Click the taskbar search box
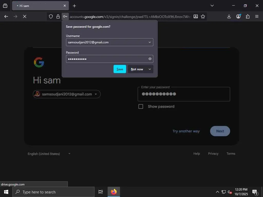263x197 pixels. coord(53,192)
